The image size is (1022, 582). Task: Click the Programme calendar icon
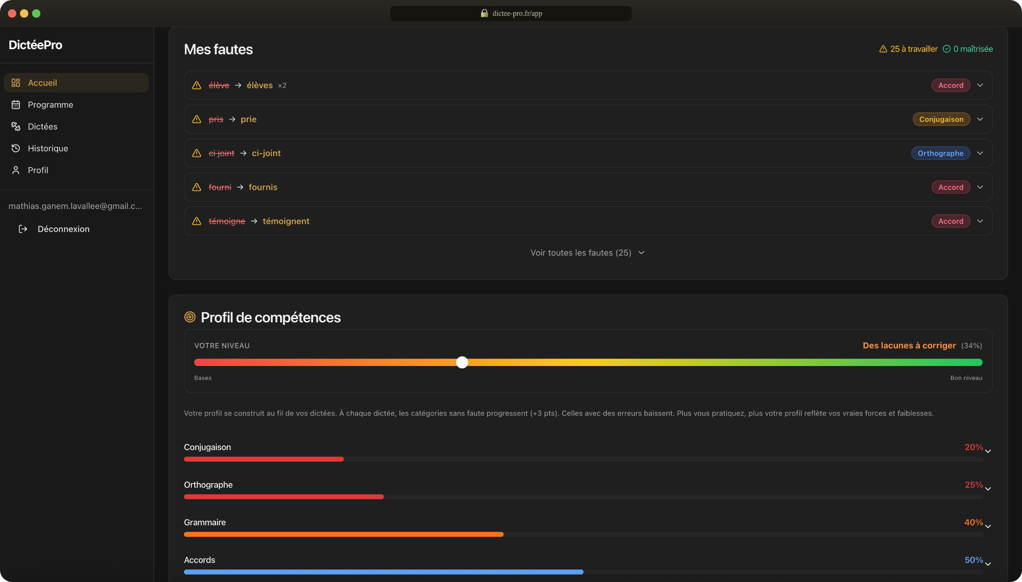(16, 105)
